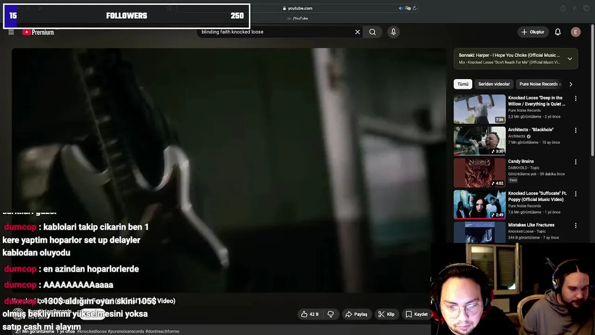Open Safari translate icon in address bar
Viewport: 595px width, 335px height.
coord(408,8)
